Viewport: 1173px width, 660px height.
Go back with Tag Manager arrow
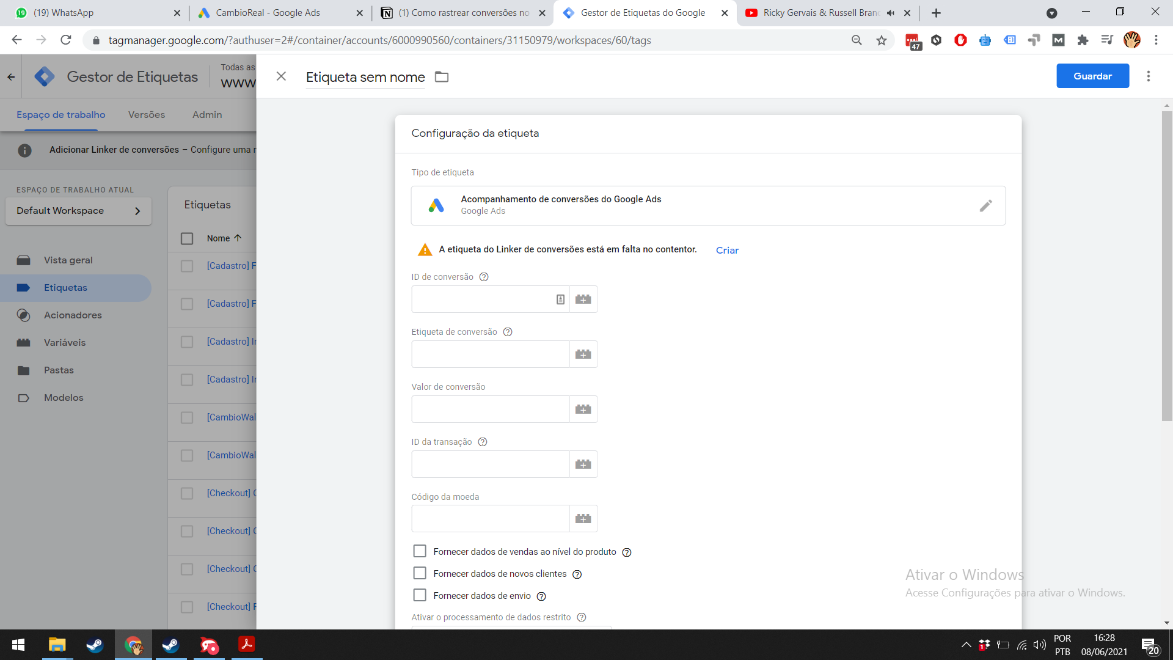(x=11, y=77)
